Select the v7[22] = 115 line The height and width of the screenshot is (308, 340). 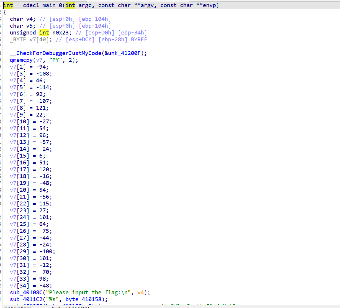pyautogui.click(x=31, y=204)
